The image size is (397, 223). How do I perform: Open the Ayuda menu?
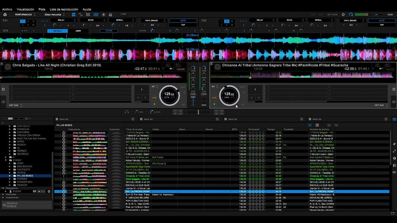coord(87,9)
